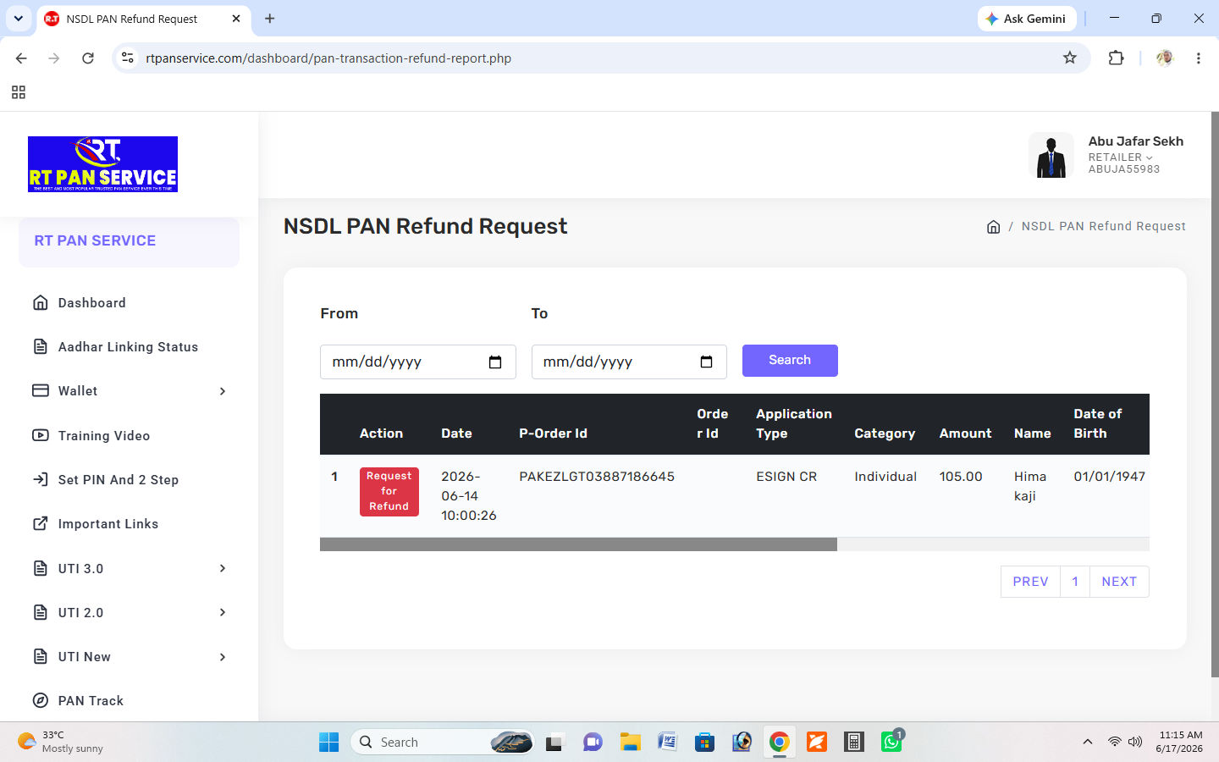Open Aadhar Linking Status menu item
The height and width of the screenshot is (762, 1219).
click(129, 346)
